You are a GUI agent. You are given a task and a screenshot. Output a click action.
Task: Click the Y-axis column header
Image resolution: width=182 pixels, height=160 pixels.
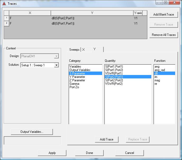pos(138,13)
